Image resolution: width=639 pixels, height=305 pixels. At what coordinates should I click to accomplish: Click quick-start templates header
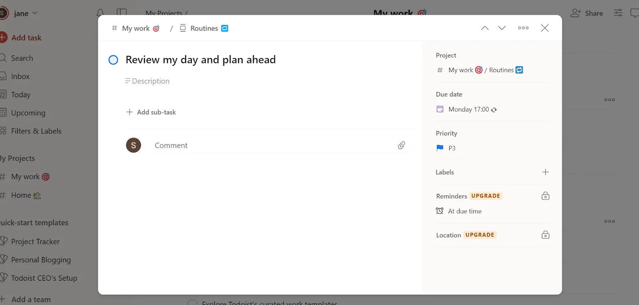click(x=34, y=223)
